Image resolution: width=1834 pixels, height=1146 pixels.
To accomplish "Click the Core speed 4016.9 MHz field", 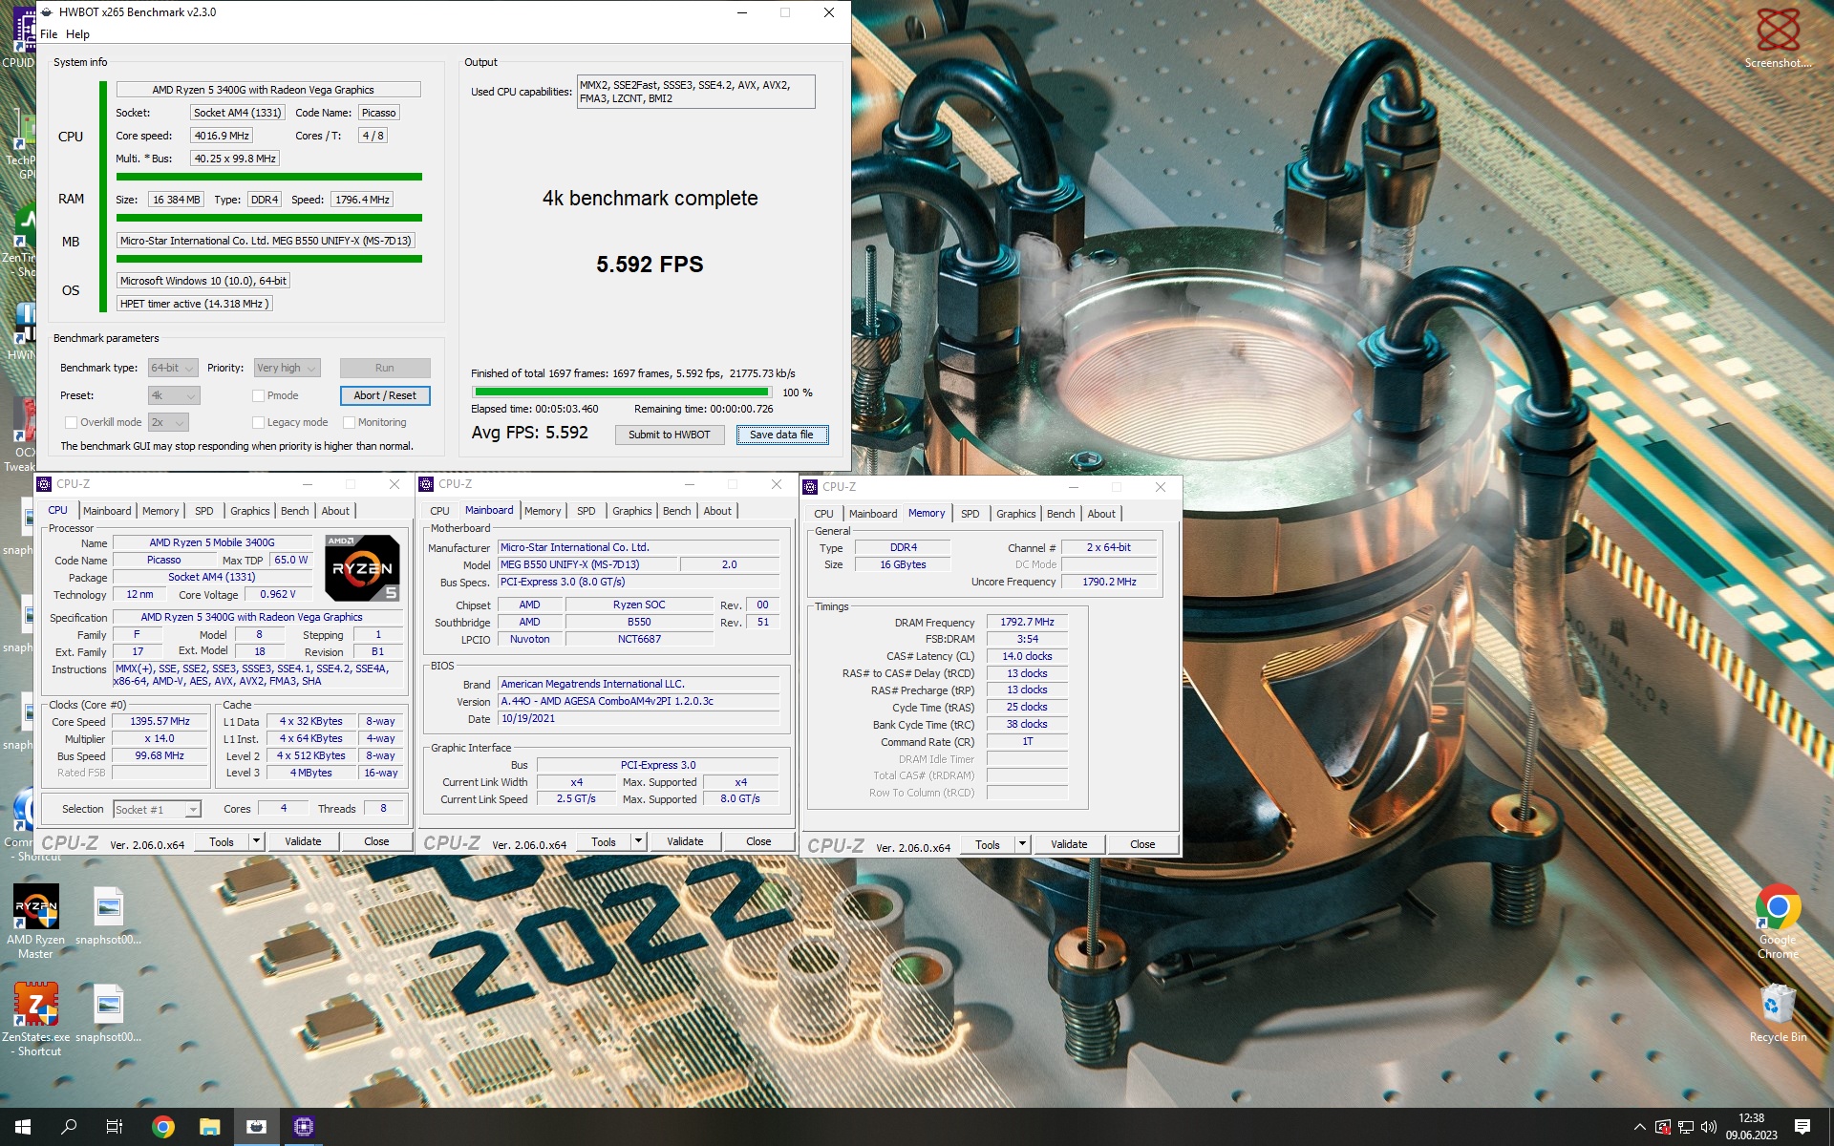I will [x=222, y=136].
